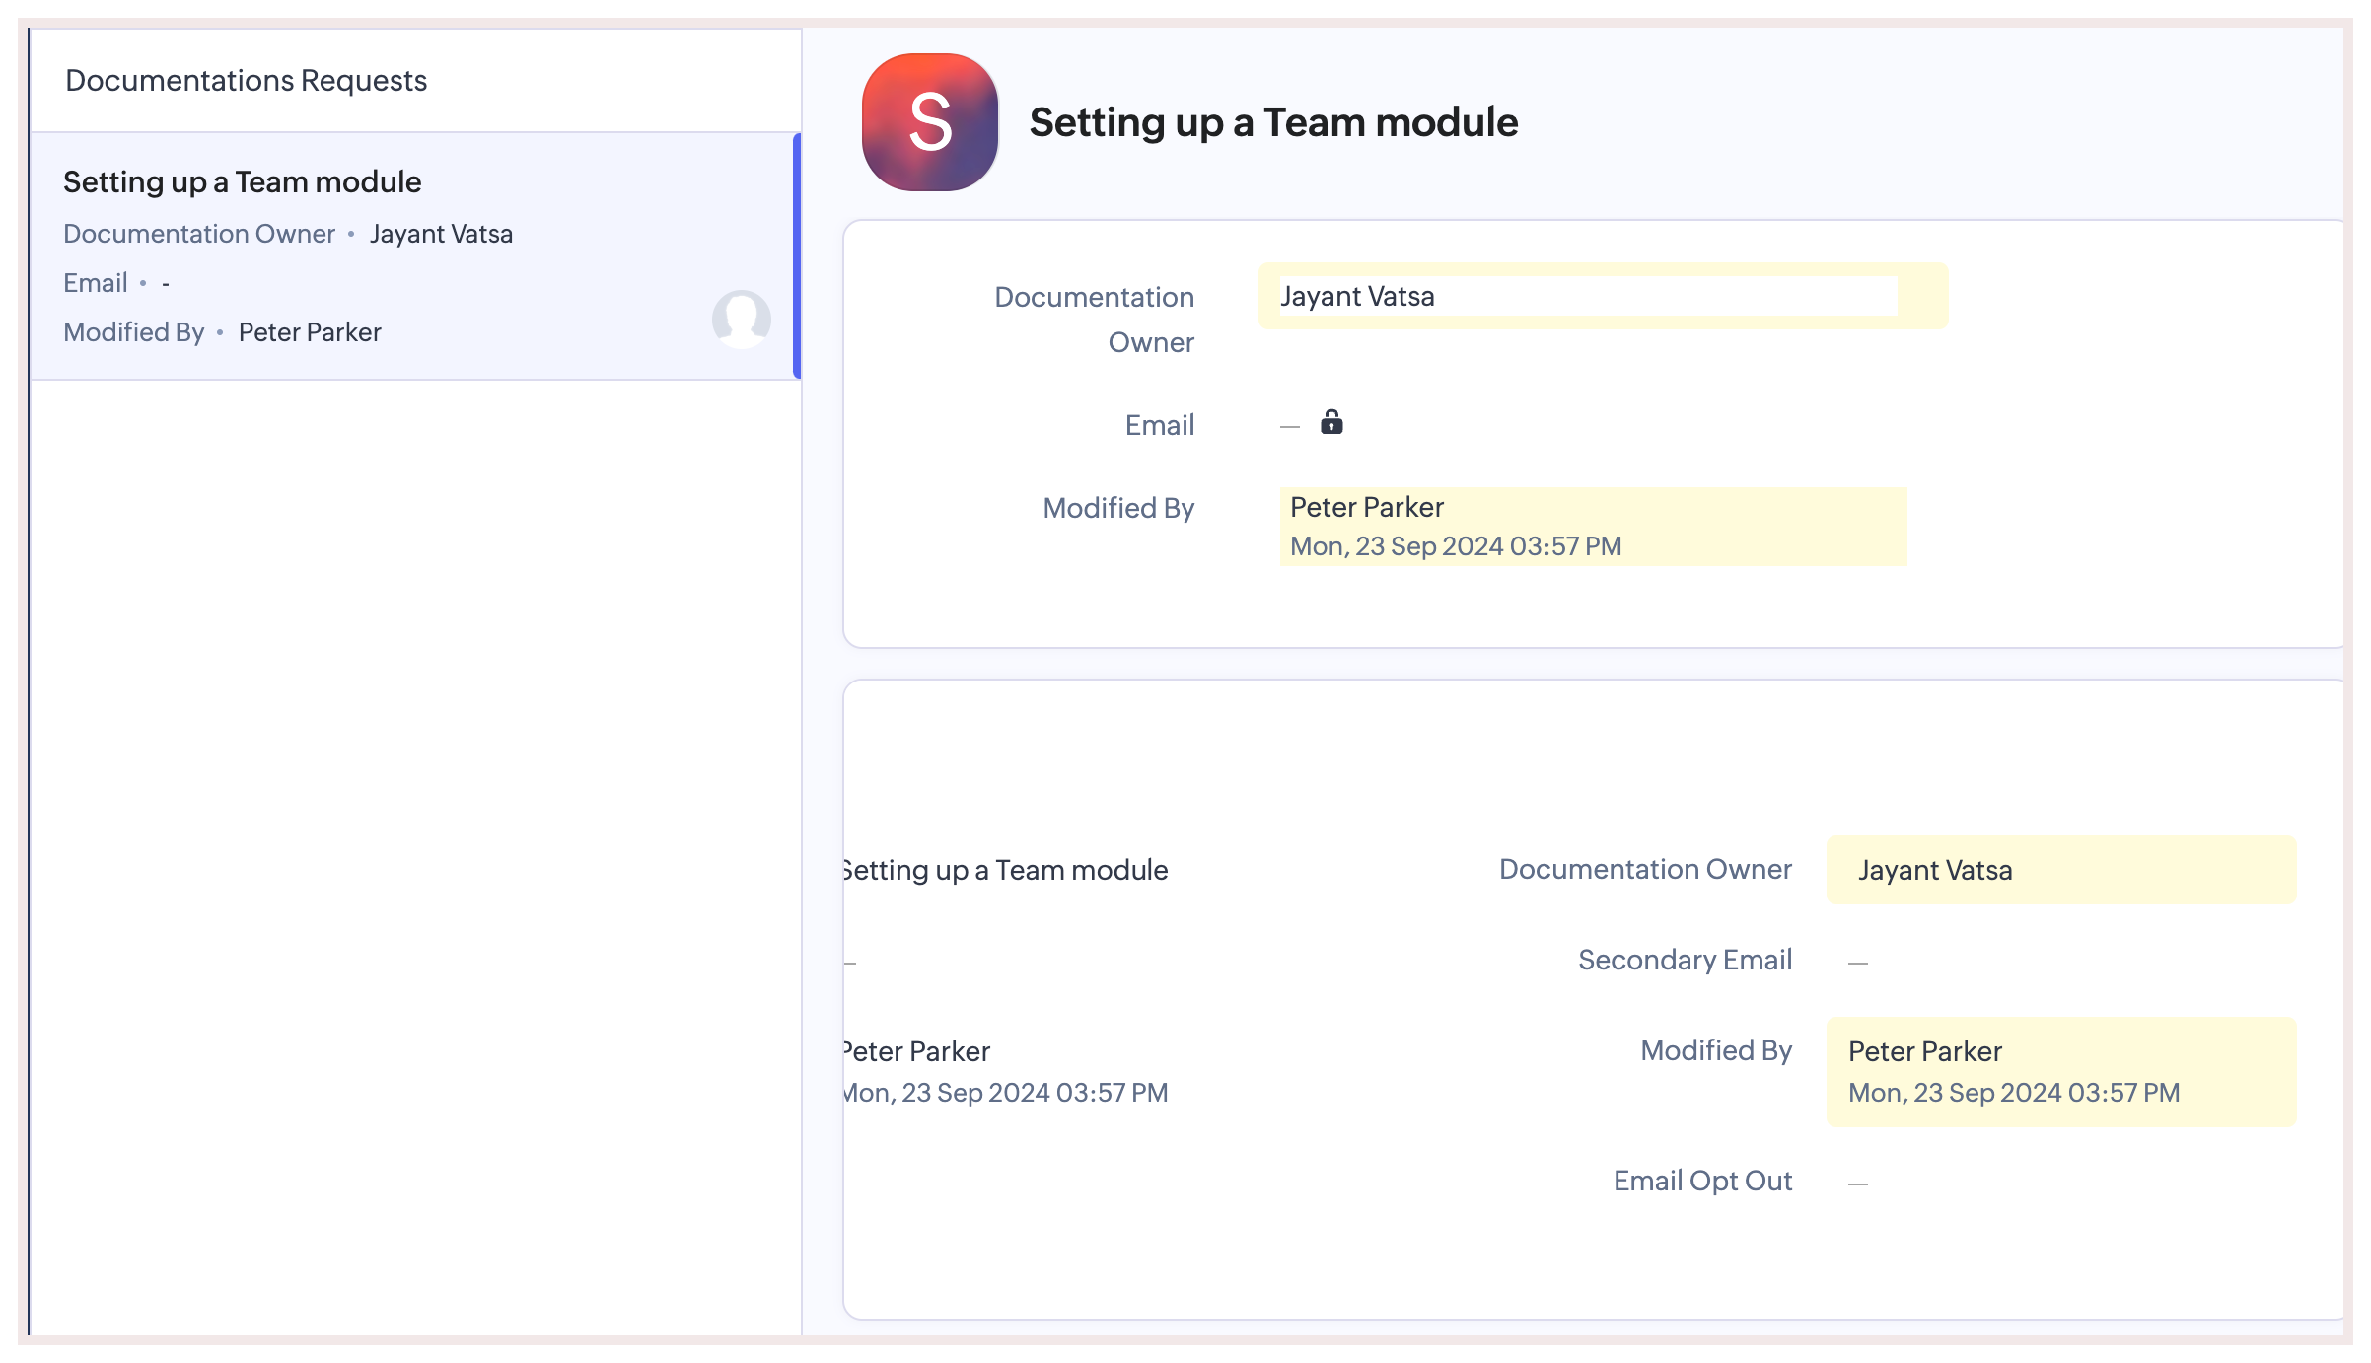Screen dimensions: 2371x1363
Task: Click Peter Parker in lower Modified By field
Action: click(1925, 1052)
